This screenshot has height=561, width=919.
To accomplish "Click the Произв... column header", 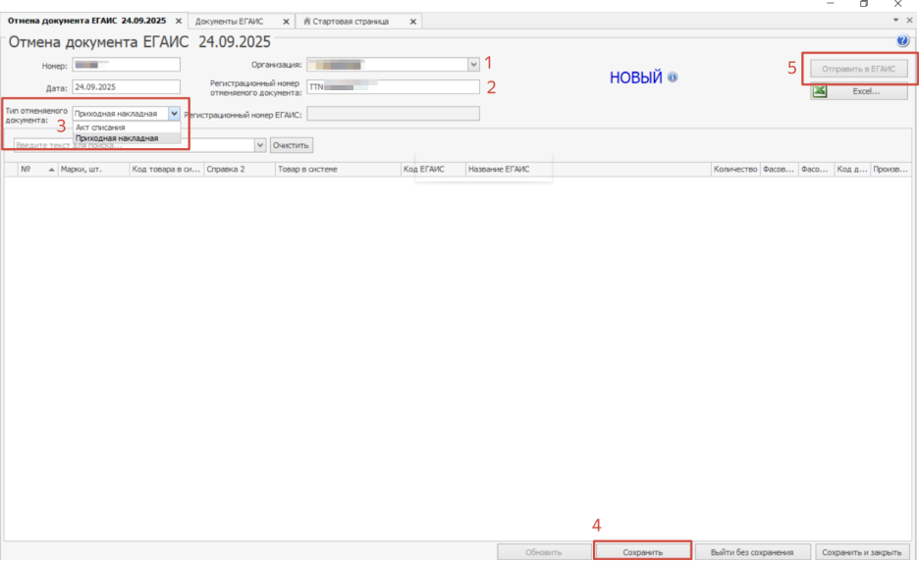I will [x=891, y=170].
